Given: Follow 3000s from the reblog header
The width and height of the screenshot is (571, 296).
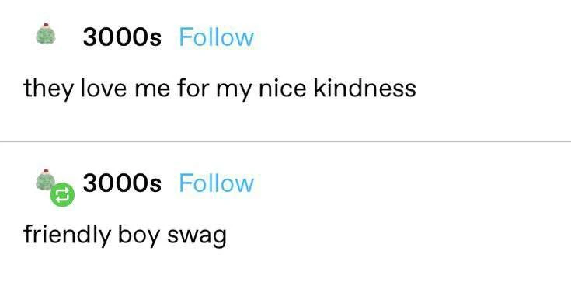Looking at the screenshot, I should click(216, 183).
